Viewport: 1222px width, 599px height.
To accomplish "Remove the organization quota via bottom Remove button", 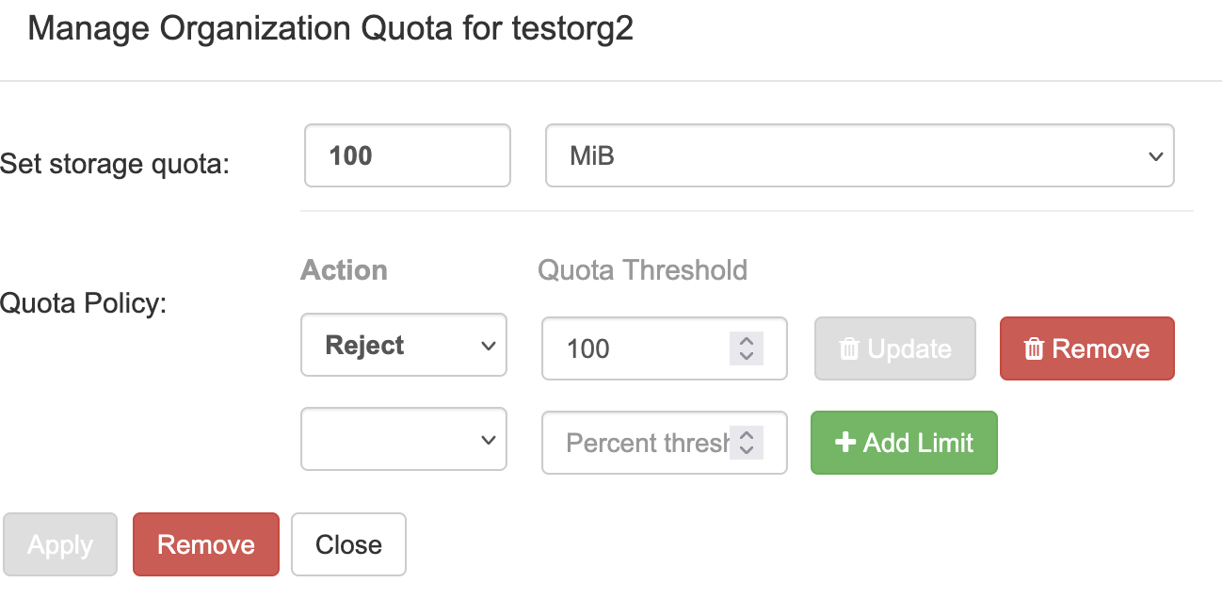I will [x=206, y=544].
